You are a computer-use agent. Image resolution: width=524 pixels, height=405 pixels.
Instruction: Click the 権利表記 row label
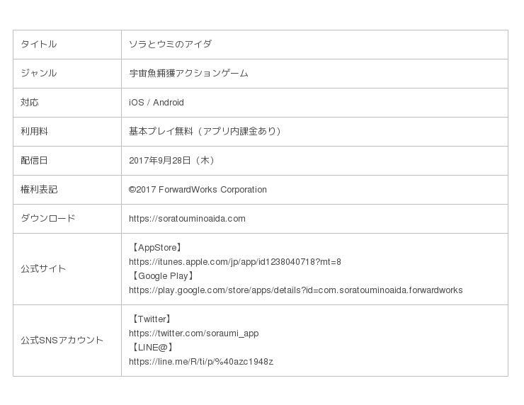coord(38,190)
